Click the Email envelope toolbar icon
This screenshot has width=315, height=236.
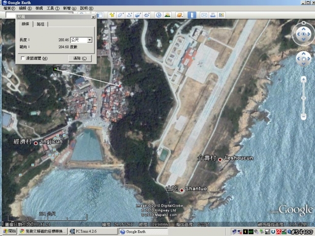(204, 15)
